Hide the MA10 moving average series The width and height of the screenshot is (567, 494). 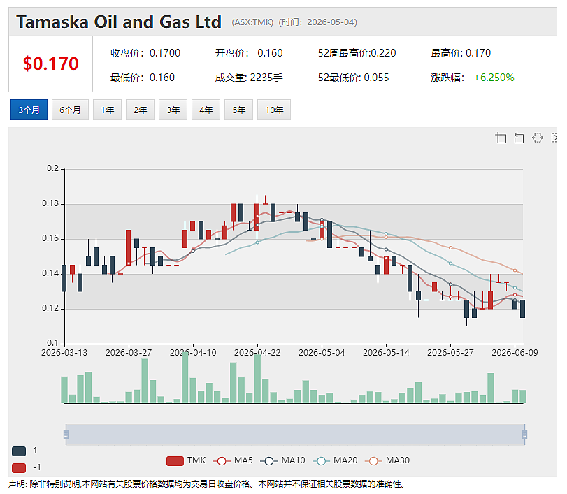pyautogui.click(x=282, y=460)
